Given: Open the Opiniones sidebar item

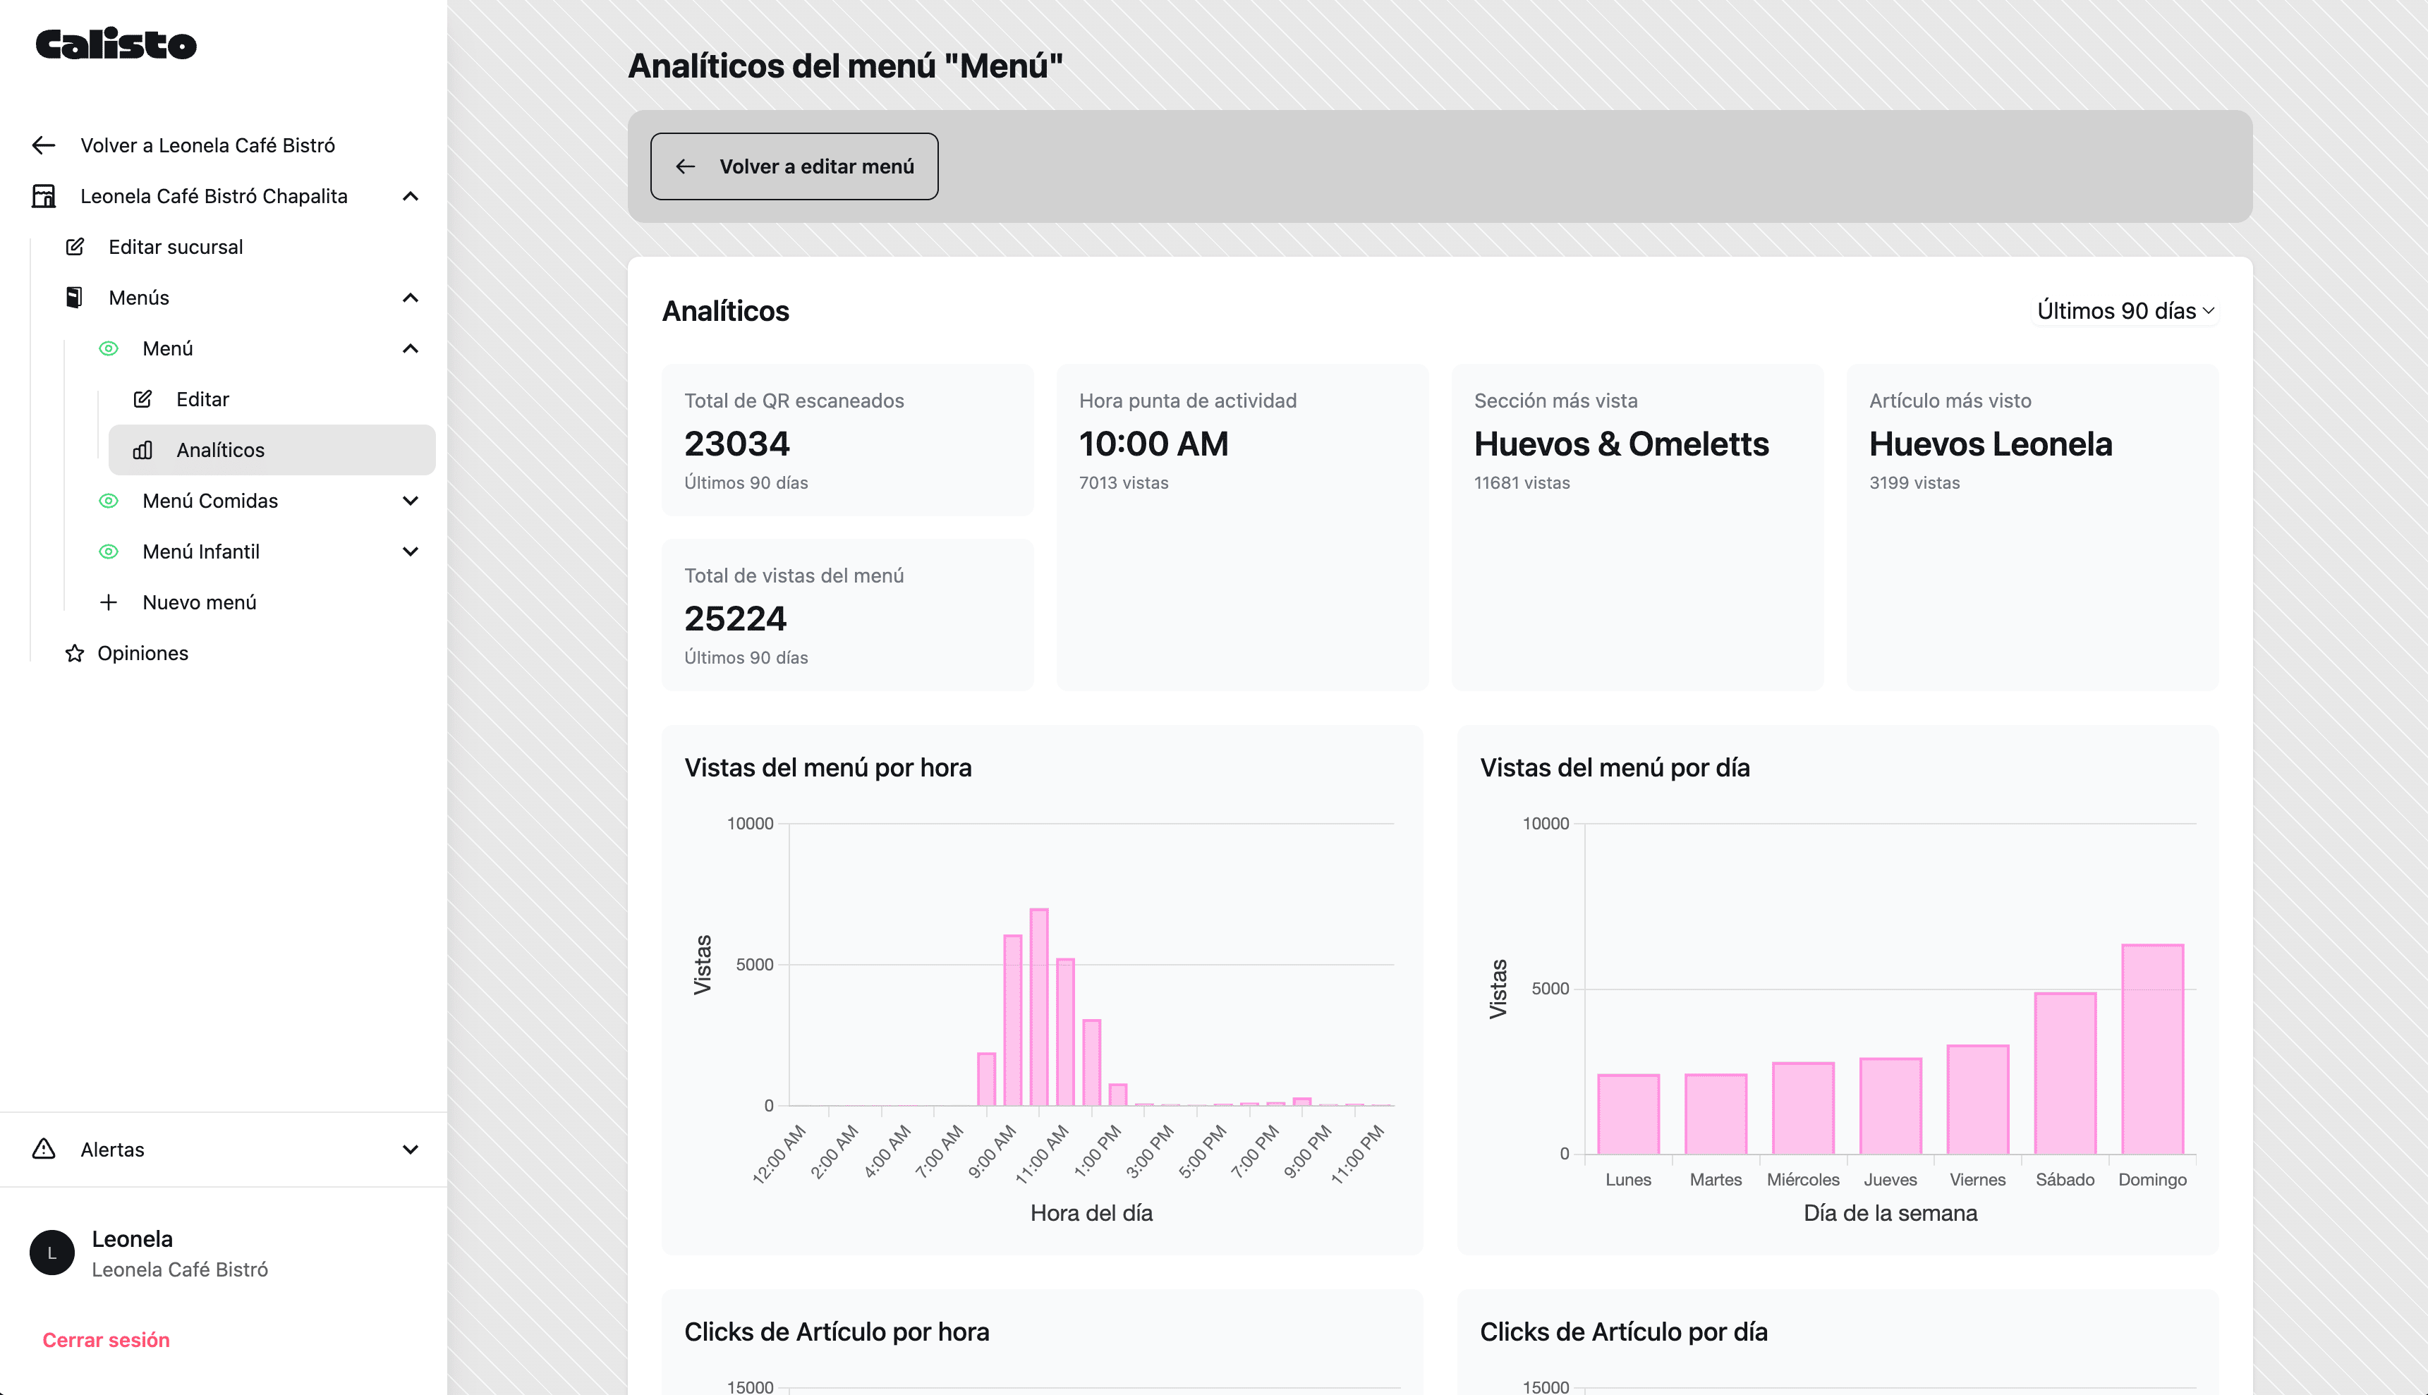Looking at the screenshot, I should (142, 652).
